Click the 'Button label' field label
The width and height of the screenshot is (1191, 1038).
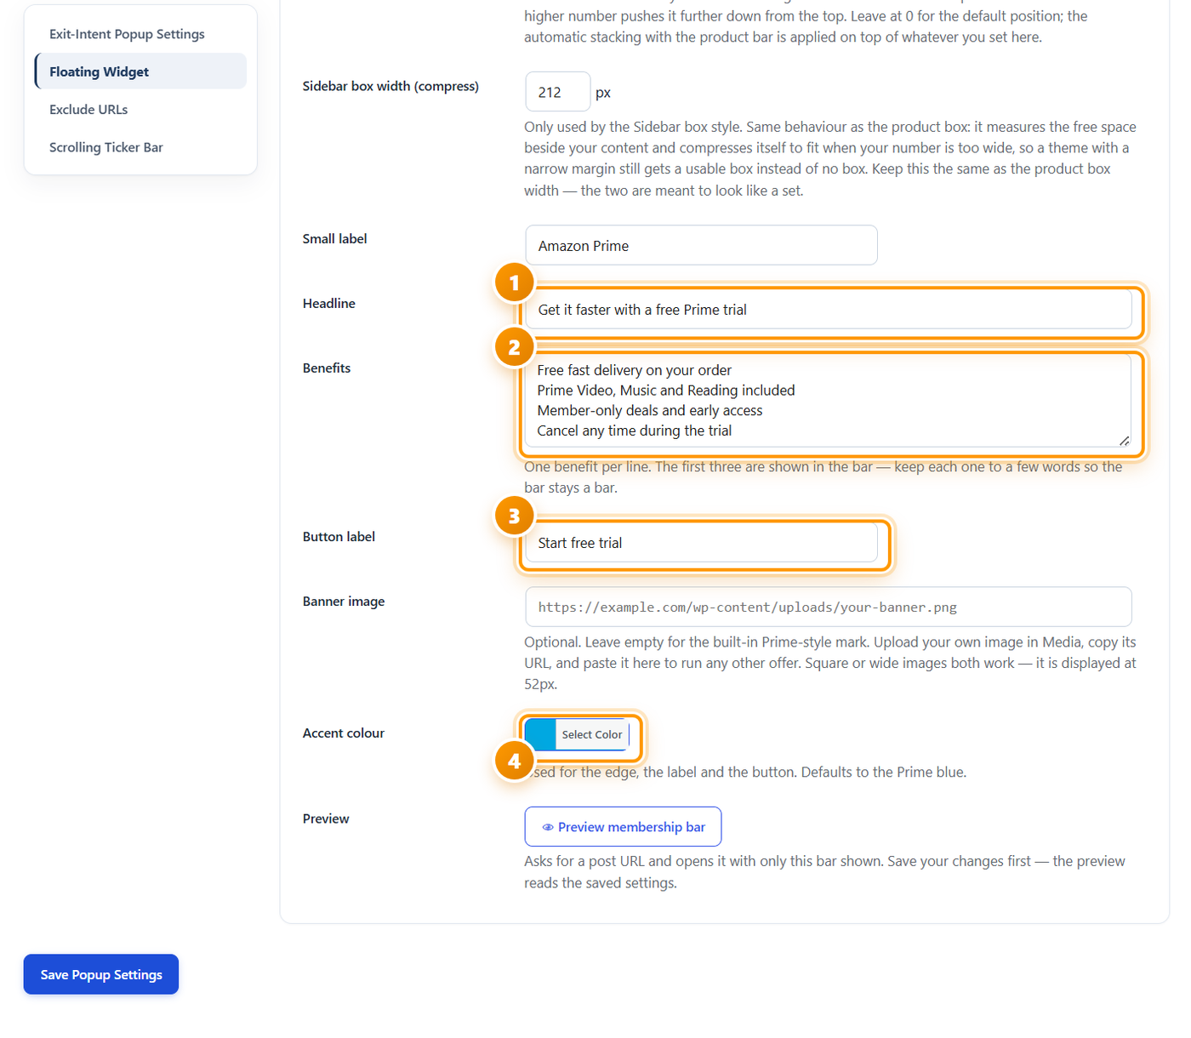[339, 537]
